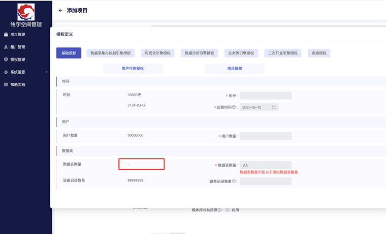Click the 90000000 user count value
386x234 pixels.
tap(136, 135)
